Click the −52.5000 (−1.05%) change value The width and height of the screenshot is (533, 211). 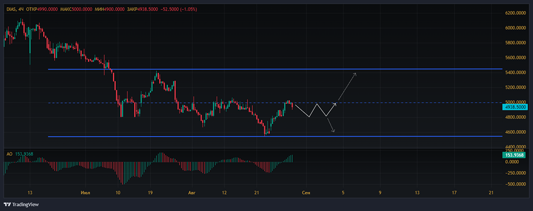coord(179,10)
